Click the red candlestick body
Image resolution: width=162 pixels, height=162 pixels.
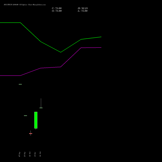[x=31, y=133]
